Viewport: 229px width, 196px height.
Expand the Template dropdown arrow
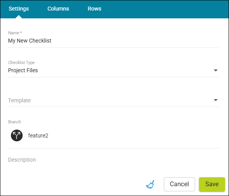[216, 100]
